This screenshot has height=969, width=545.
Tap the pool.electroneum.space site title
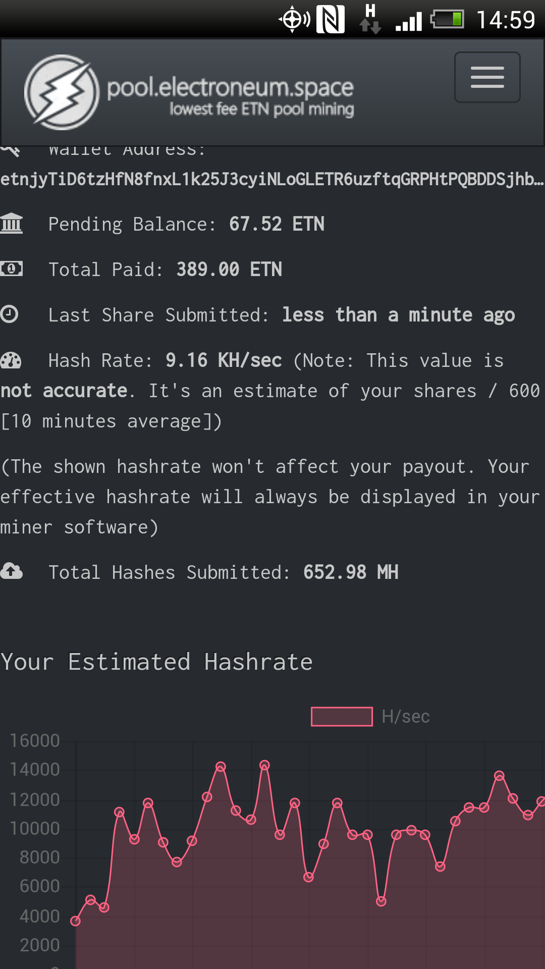tap(230, 87)
